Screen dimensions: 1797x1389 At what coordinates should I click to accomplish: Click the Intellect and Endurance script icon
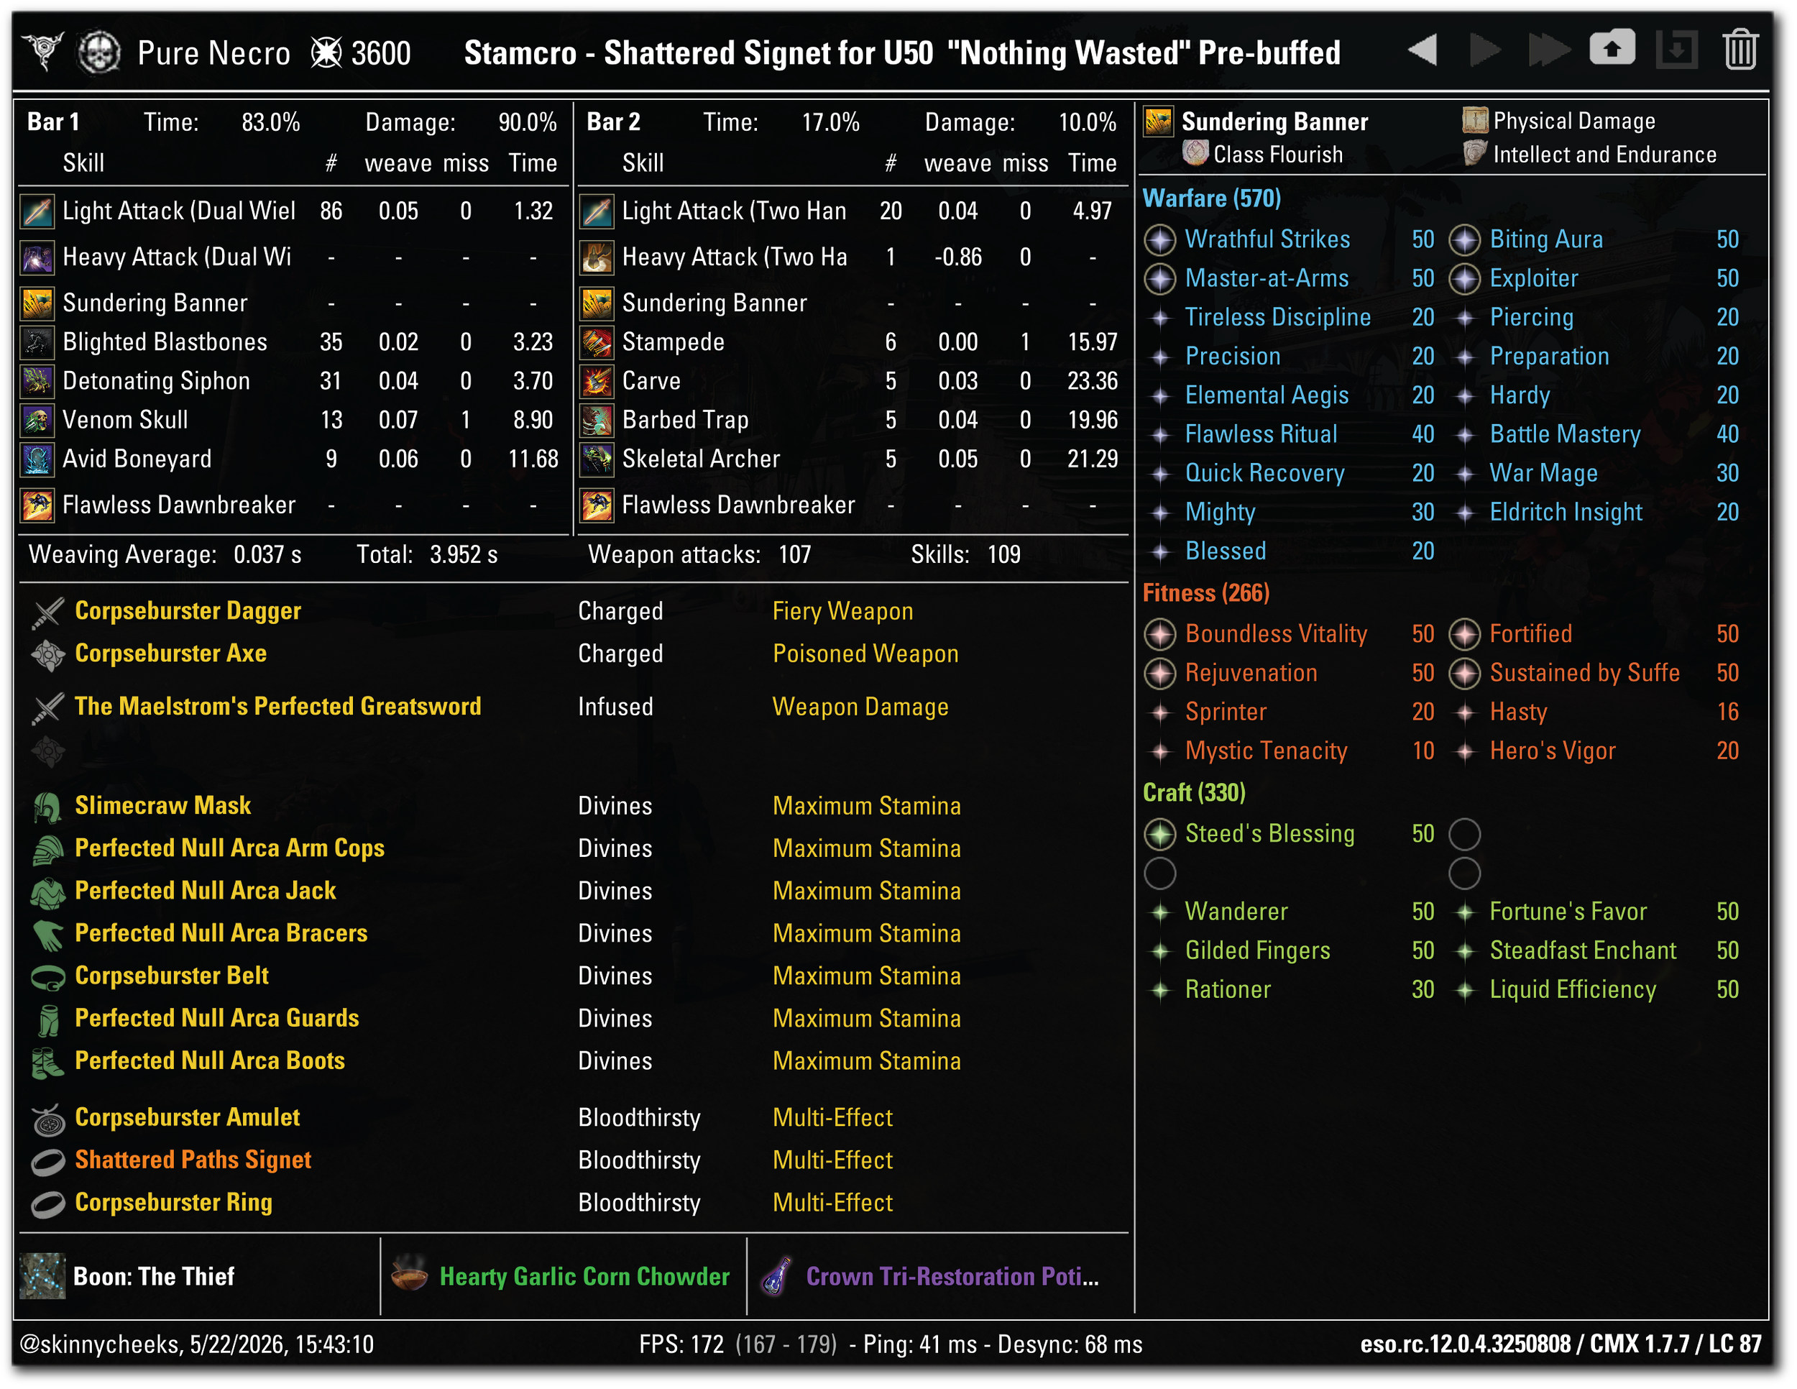1474,153
